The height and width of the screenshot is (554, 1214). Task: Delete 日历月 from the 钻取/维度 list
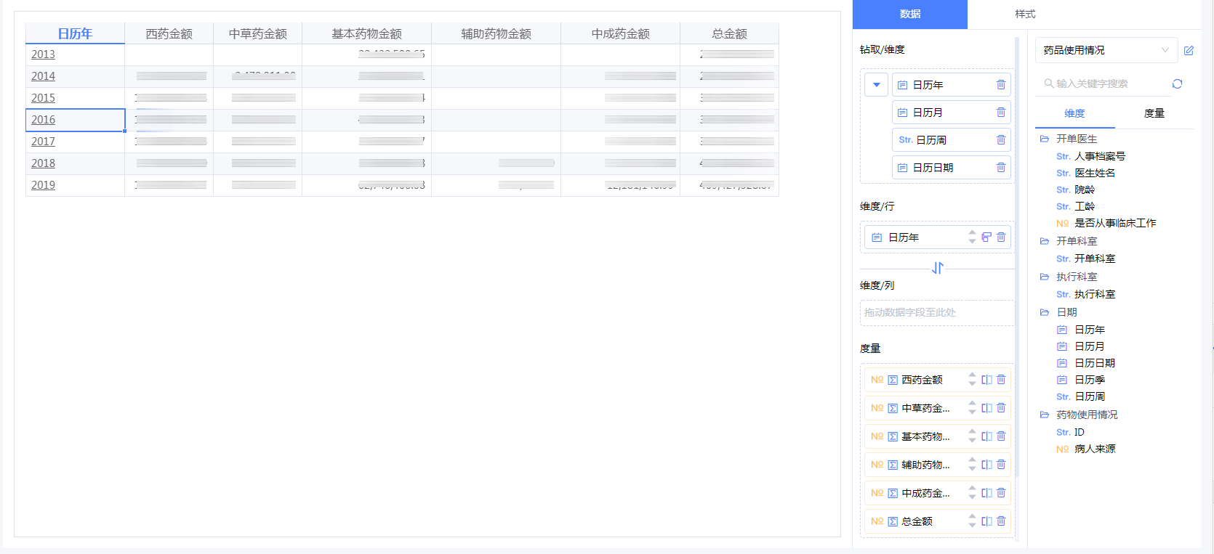pyautogui.click(x=1001, y=113)
